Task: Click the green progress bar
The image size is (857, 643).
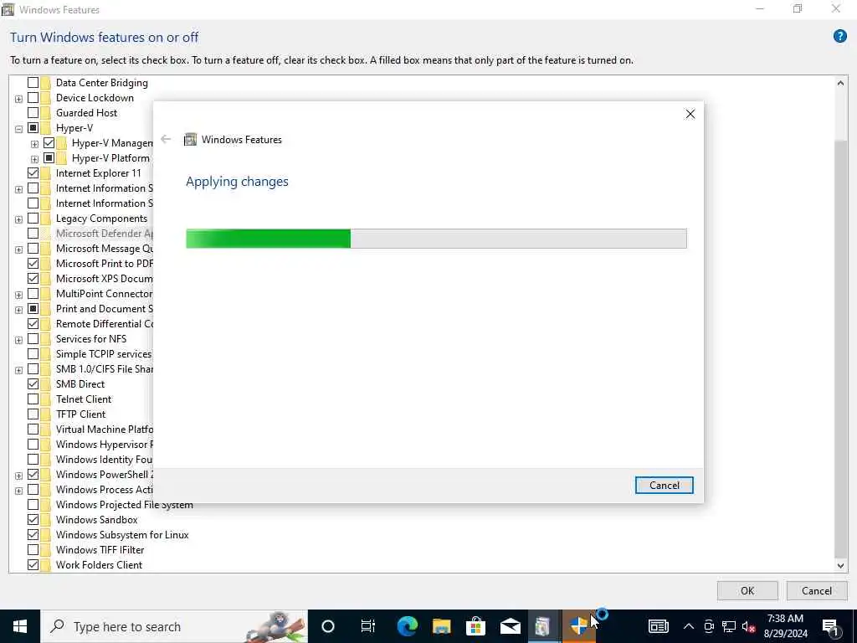Action: (436, 239)
